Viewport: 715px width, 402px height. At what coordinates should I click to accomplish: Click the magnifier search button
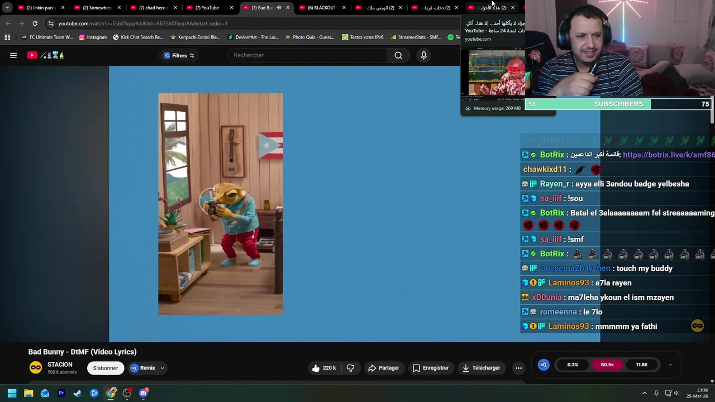tap(398, 55)
